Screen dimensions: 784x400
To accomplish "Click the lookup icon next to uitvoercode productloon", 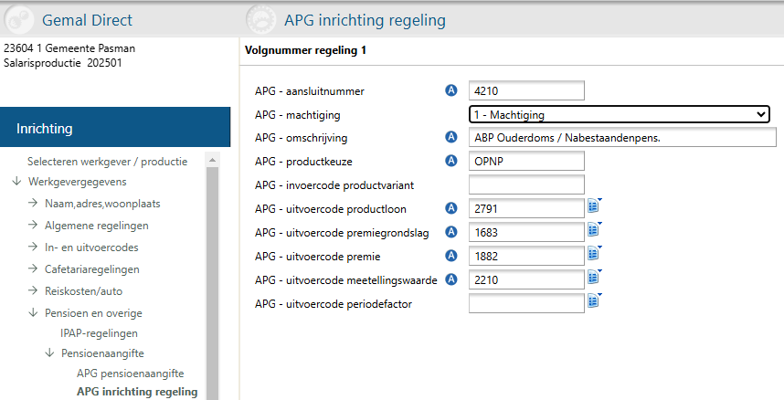I will (x=594, y=206).
